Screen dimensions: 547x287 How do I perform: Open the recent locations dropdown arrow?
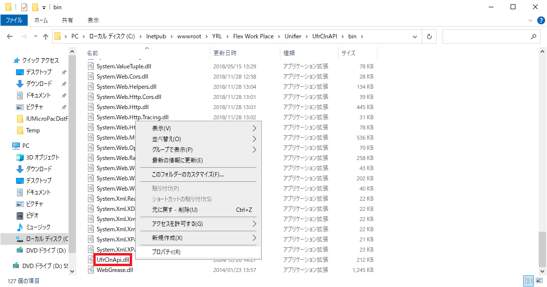coord(35,36)
